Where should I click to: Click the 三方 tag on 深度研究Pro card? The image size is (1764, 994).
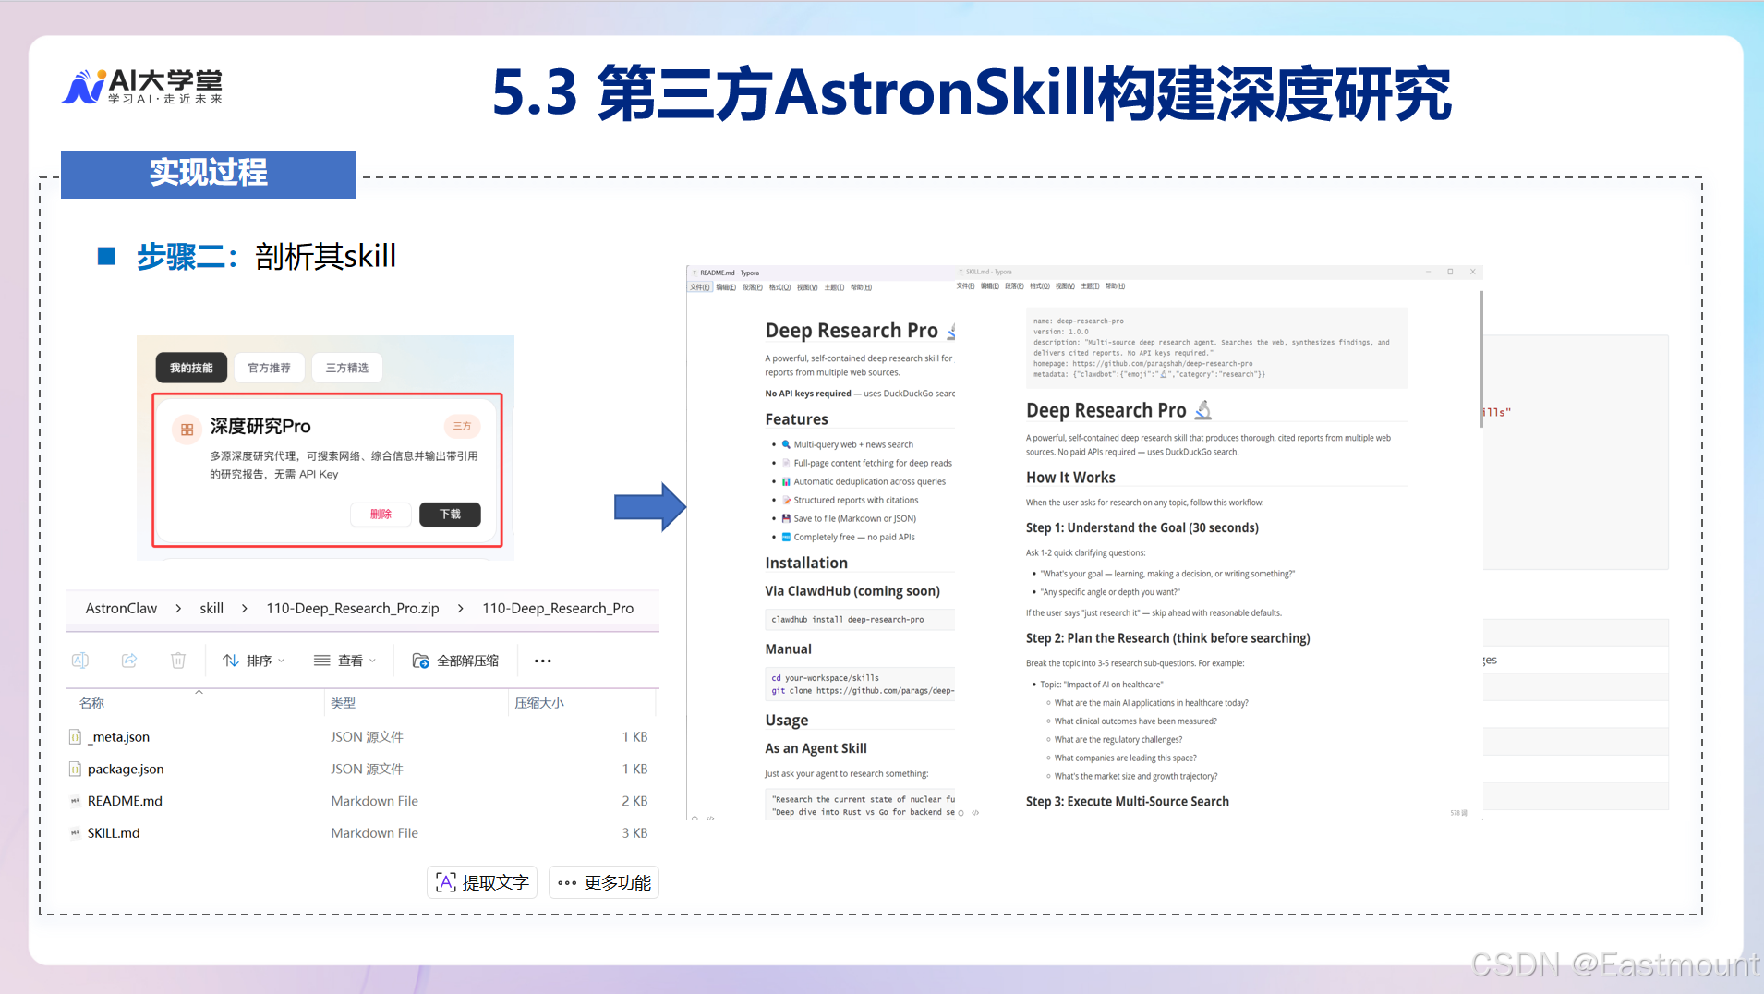[x=462, y=426]
